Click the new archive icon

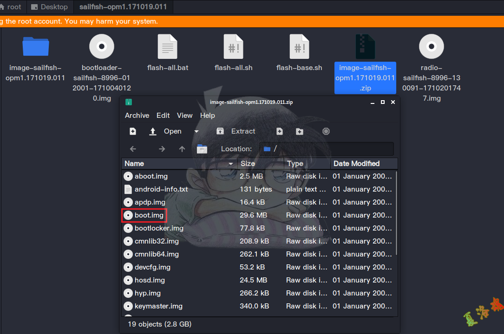[133, 131]
